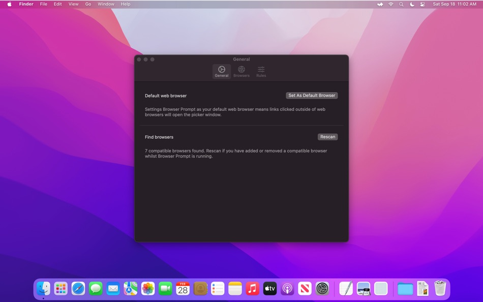Open the blue folder stack in Dock
This screenshot has height=302, width=483.
[x=405, y=289]
